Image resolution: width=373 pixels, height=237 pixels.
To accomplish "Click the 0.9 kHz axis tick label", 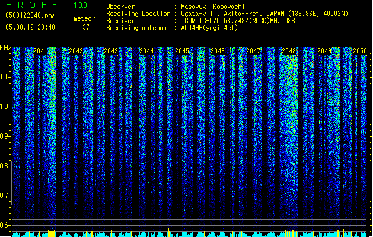I will point(5,136).
